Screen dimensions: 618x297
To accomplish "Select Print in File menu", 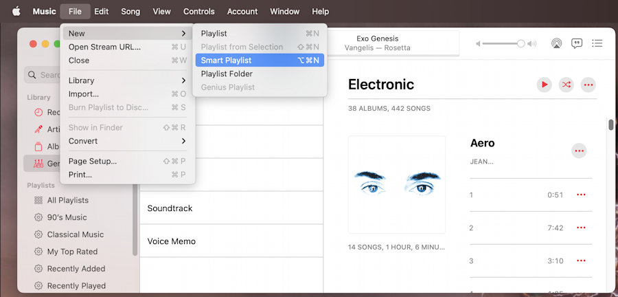I will [x=128, y=175].
